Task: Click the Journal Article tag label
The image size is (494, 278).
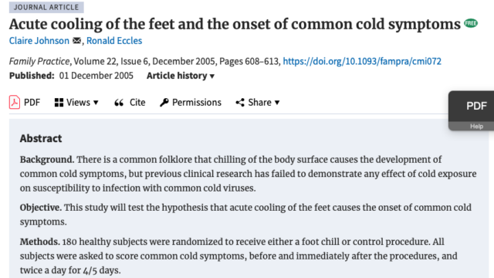Action: tap(46, 7)
